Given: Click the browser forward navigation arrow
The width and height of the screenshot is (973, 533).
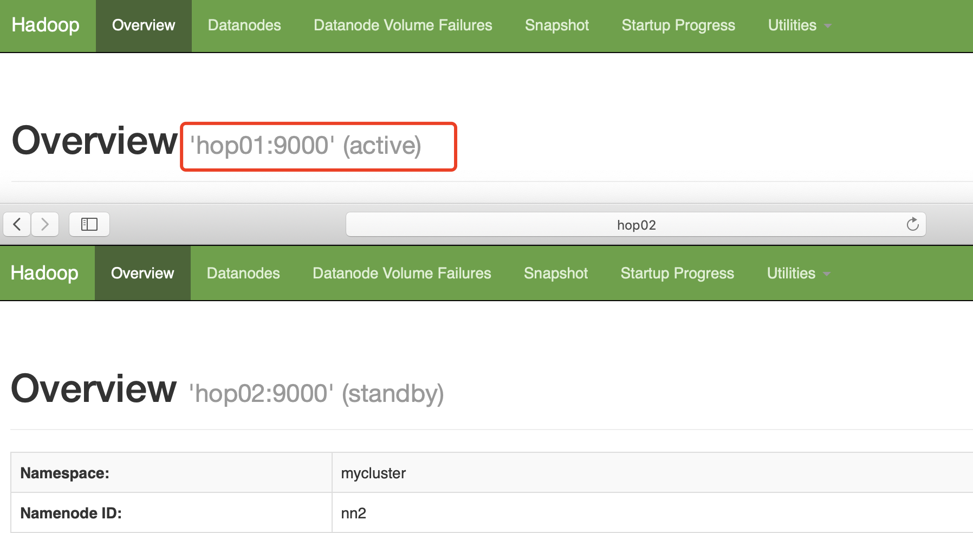Looking at the screenshot, I should pos(45,224).
